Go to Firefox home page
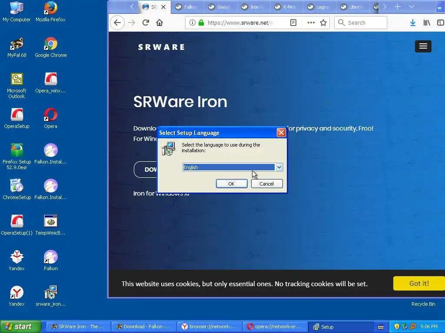 pyautogui.click(x=159, y=23)
